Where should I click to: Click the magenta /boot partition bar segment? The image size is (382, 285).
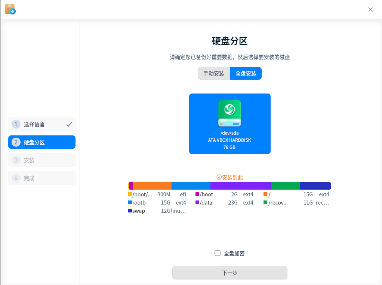(x=131, y=186)
